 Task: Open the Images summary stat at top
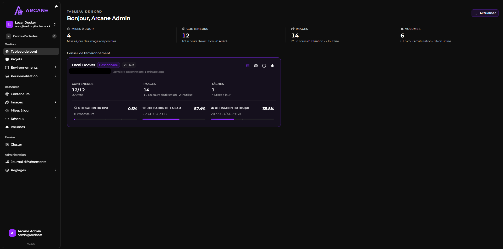point(315,35)
